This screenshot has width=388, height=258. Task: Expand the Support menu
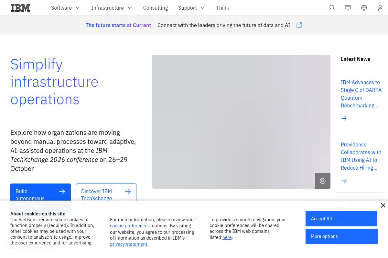click(x=192, y=8)
